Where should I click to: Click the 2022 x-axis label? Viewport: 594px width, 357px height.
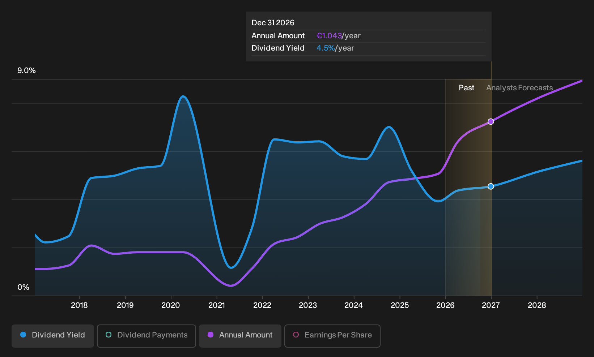262,305
